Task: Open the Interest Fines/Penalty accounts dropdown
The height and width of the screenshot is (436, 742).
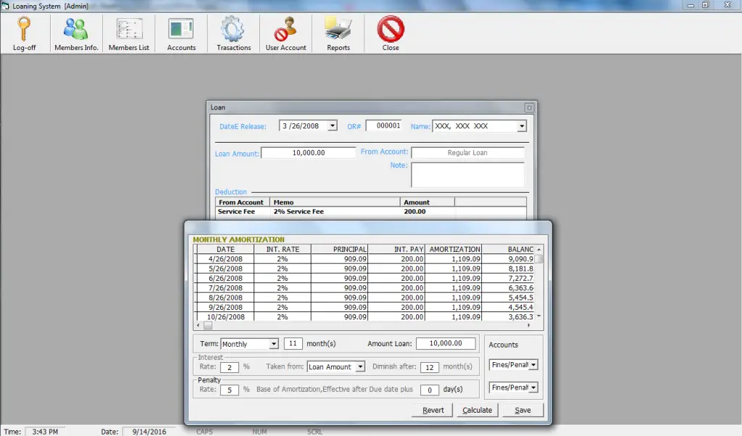Action: (x=535, y=366)
